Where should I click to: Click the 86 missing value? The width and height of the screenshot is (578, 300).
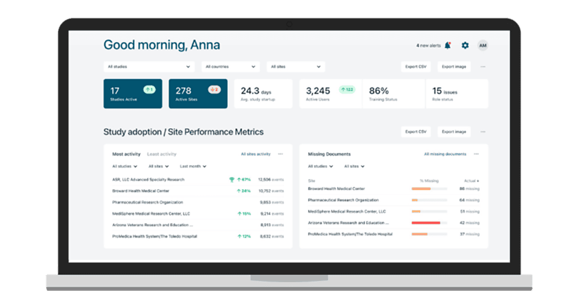[469, 188]
